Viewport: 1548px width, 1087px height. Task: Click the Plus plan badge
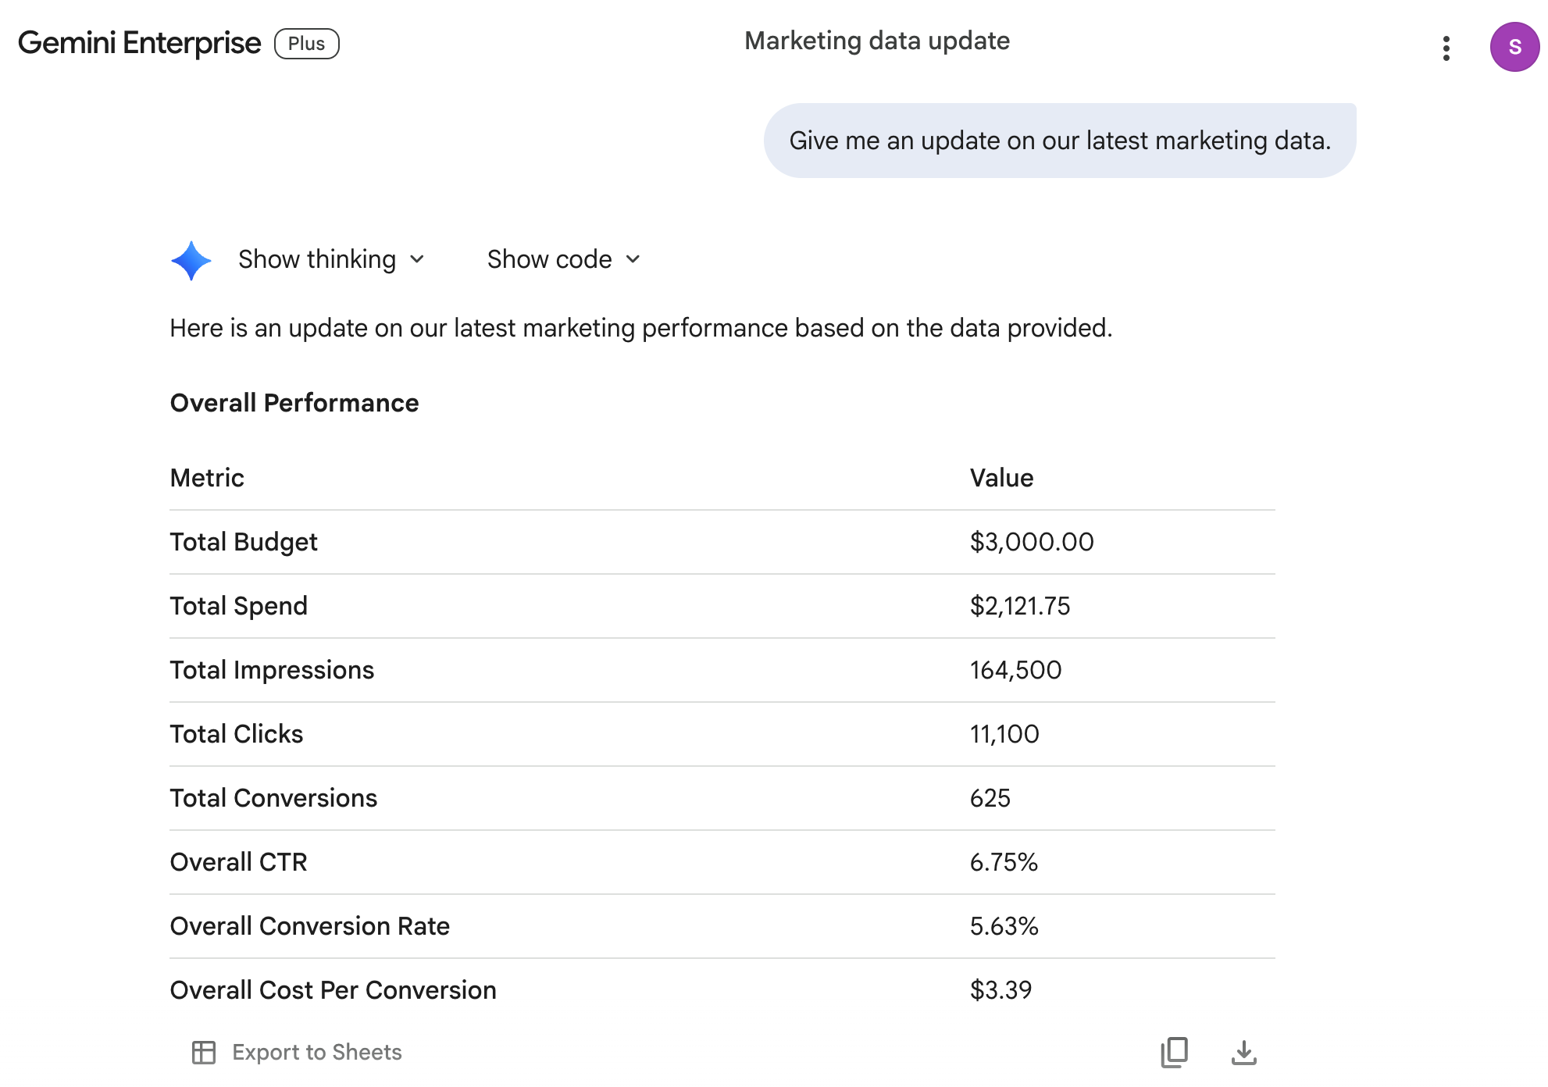[x=306, y=44]
